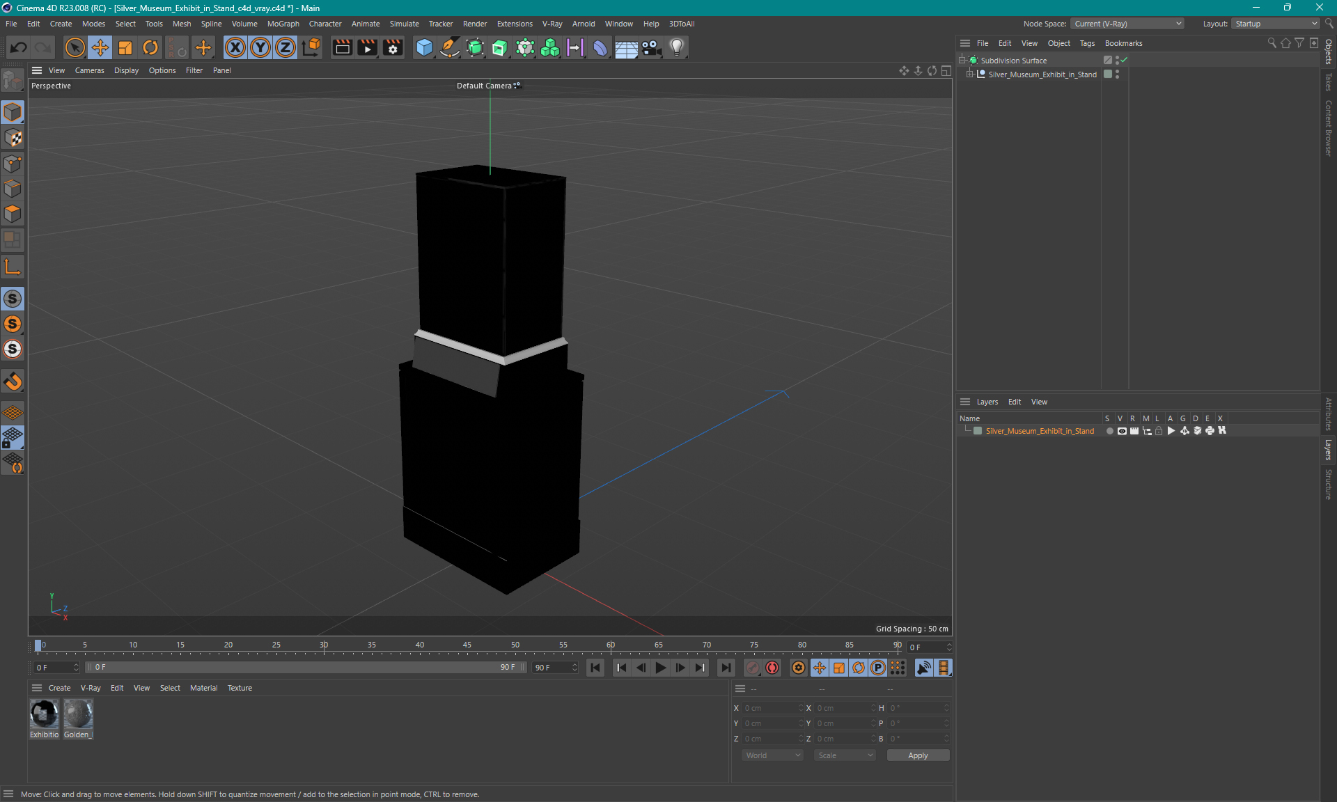Enable Axis mode L icon
1337x802 pixels.
(x=13, y=267)
